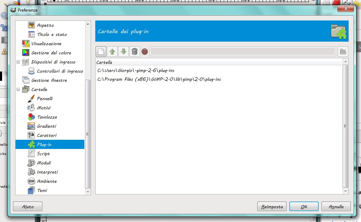Open the Tavolozze folders page
Screen dimensions: 361x222
47,117
